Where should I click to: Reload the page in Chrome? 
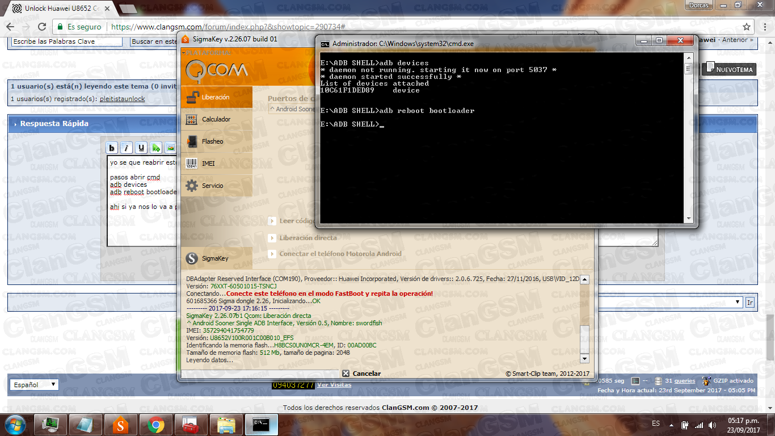pos(41,27)
